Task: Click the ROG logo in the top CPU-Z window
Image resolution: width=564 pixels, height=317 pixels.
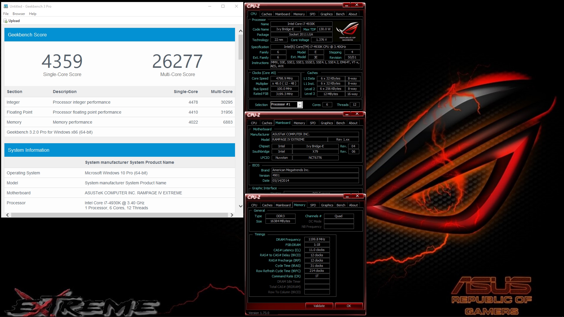Action: [x=348, y=32]
